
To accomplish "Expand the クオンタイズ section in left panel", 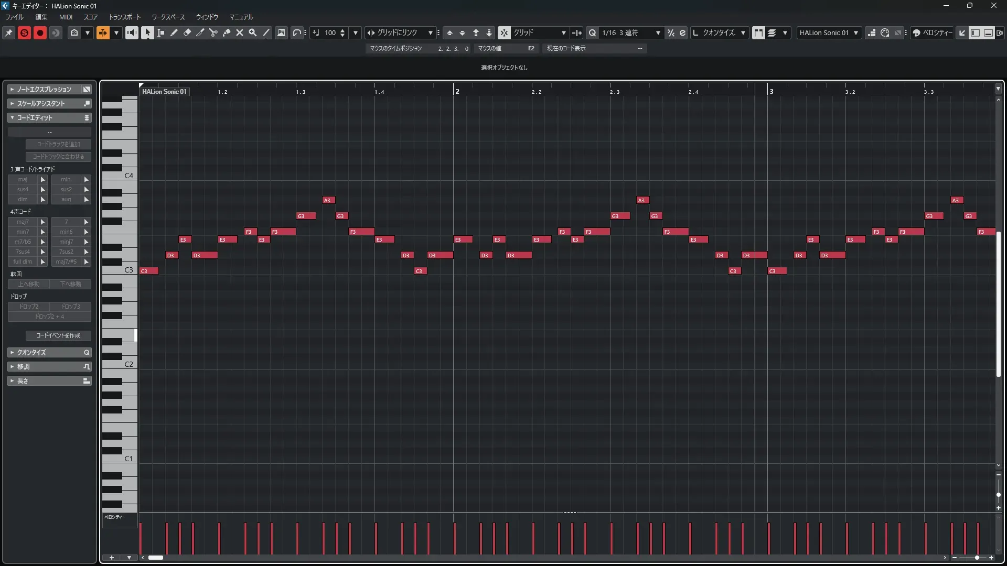I will click(x=49, y=352).
